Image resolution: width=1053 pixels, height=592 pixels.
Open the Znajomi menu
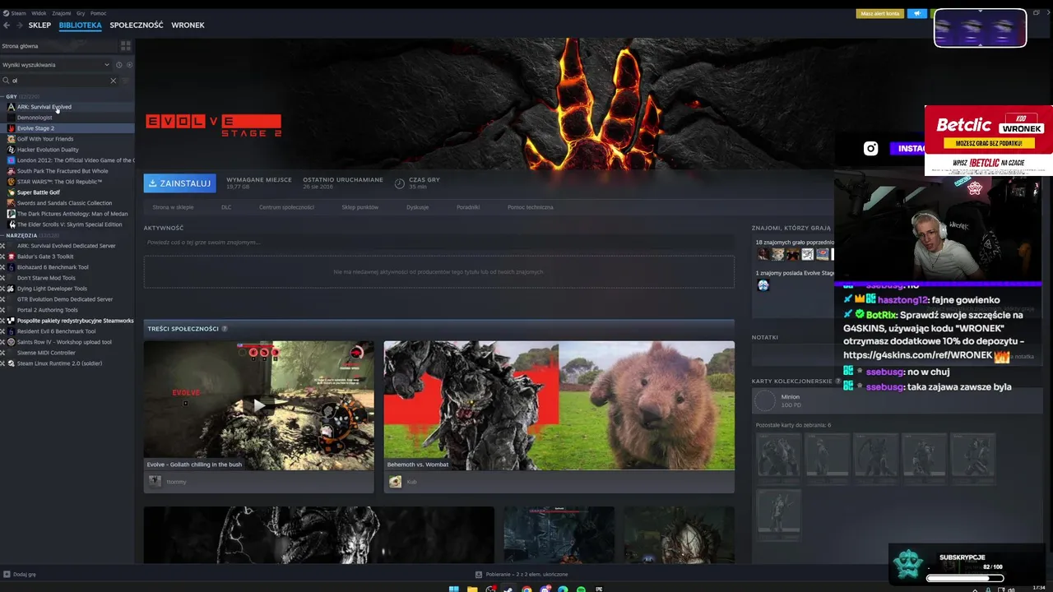click(62, 13)
